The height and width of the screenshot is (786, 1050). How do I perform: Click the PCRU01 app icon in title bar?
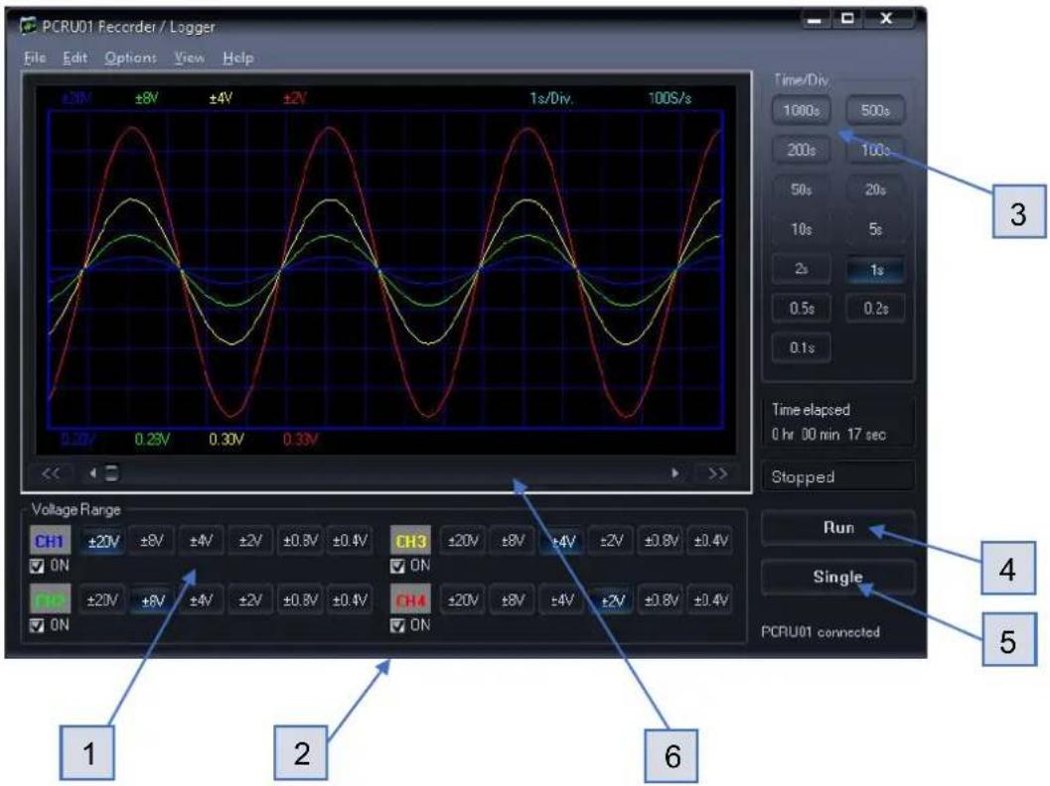(28, 26)
